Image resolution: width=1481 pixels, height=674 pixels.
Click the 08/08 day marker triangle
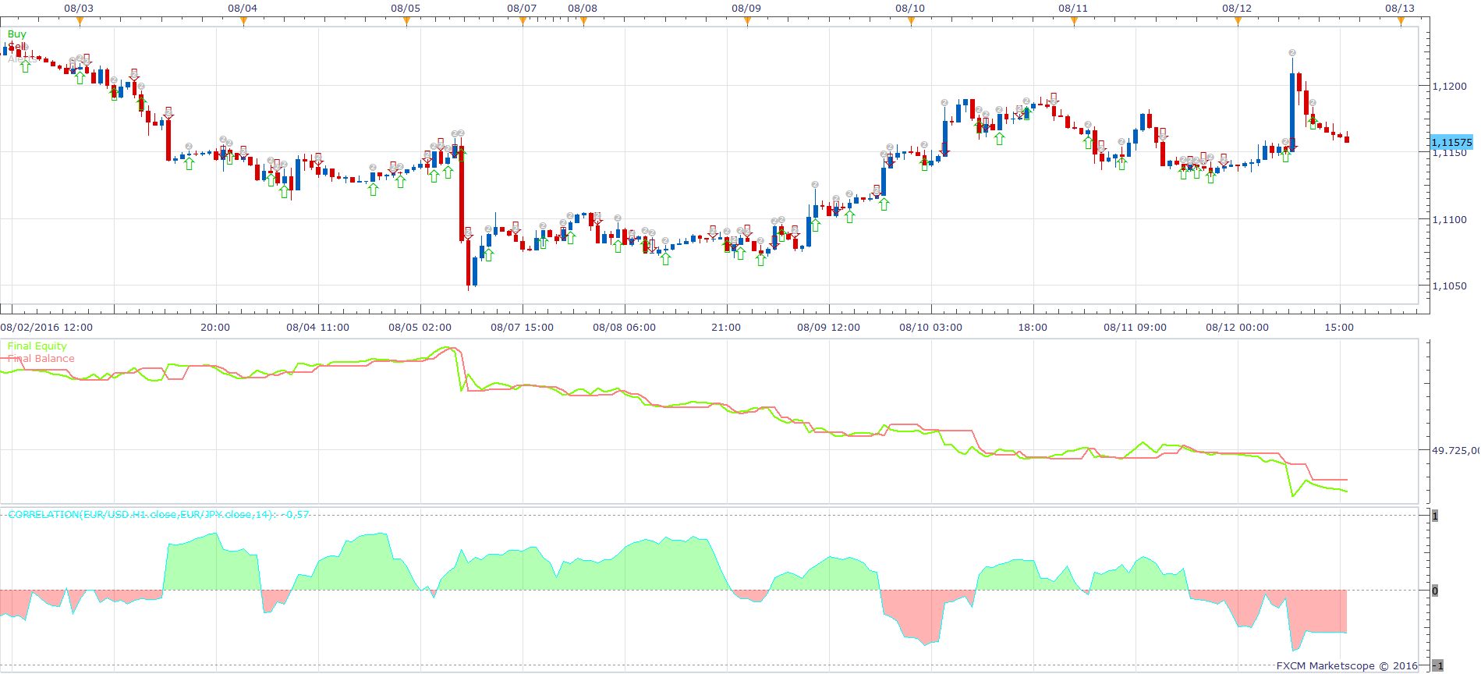pos(583,22)
